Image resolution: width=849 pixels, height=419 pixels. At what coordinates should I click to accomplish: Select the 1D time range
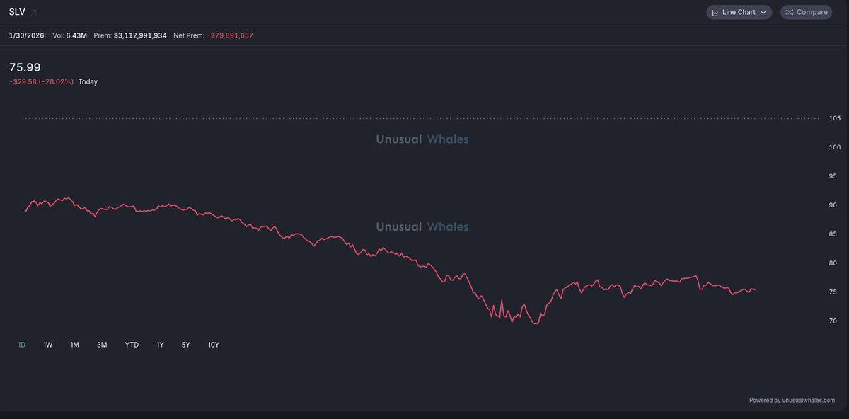coord(21,345)
